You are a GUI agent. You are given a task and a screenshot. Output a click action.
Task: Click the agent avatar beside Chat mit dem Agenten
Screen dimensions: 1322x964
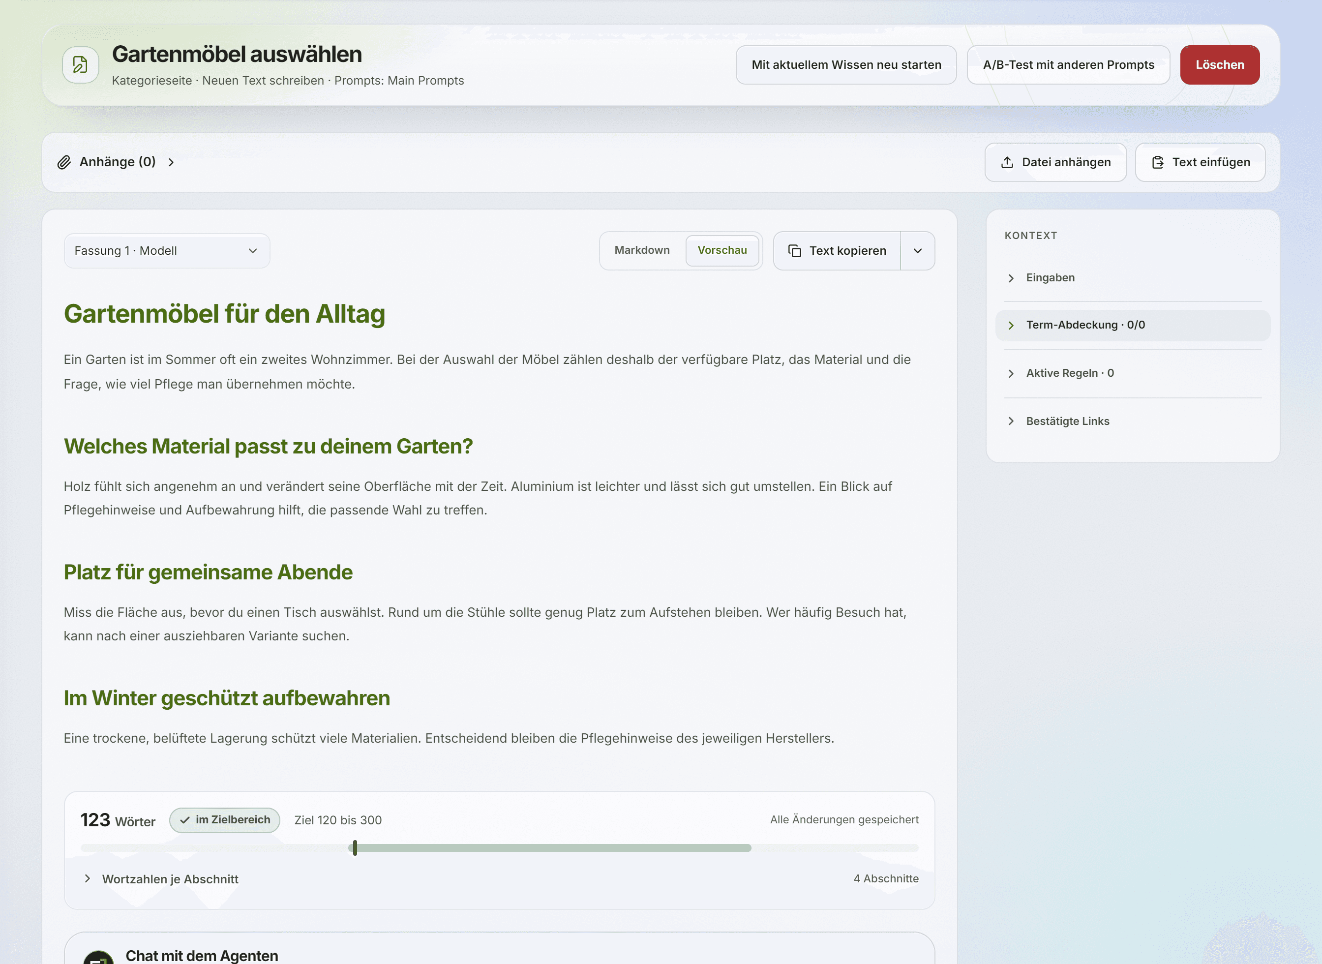click(x=98, y=957)
